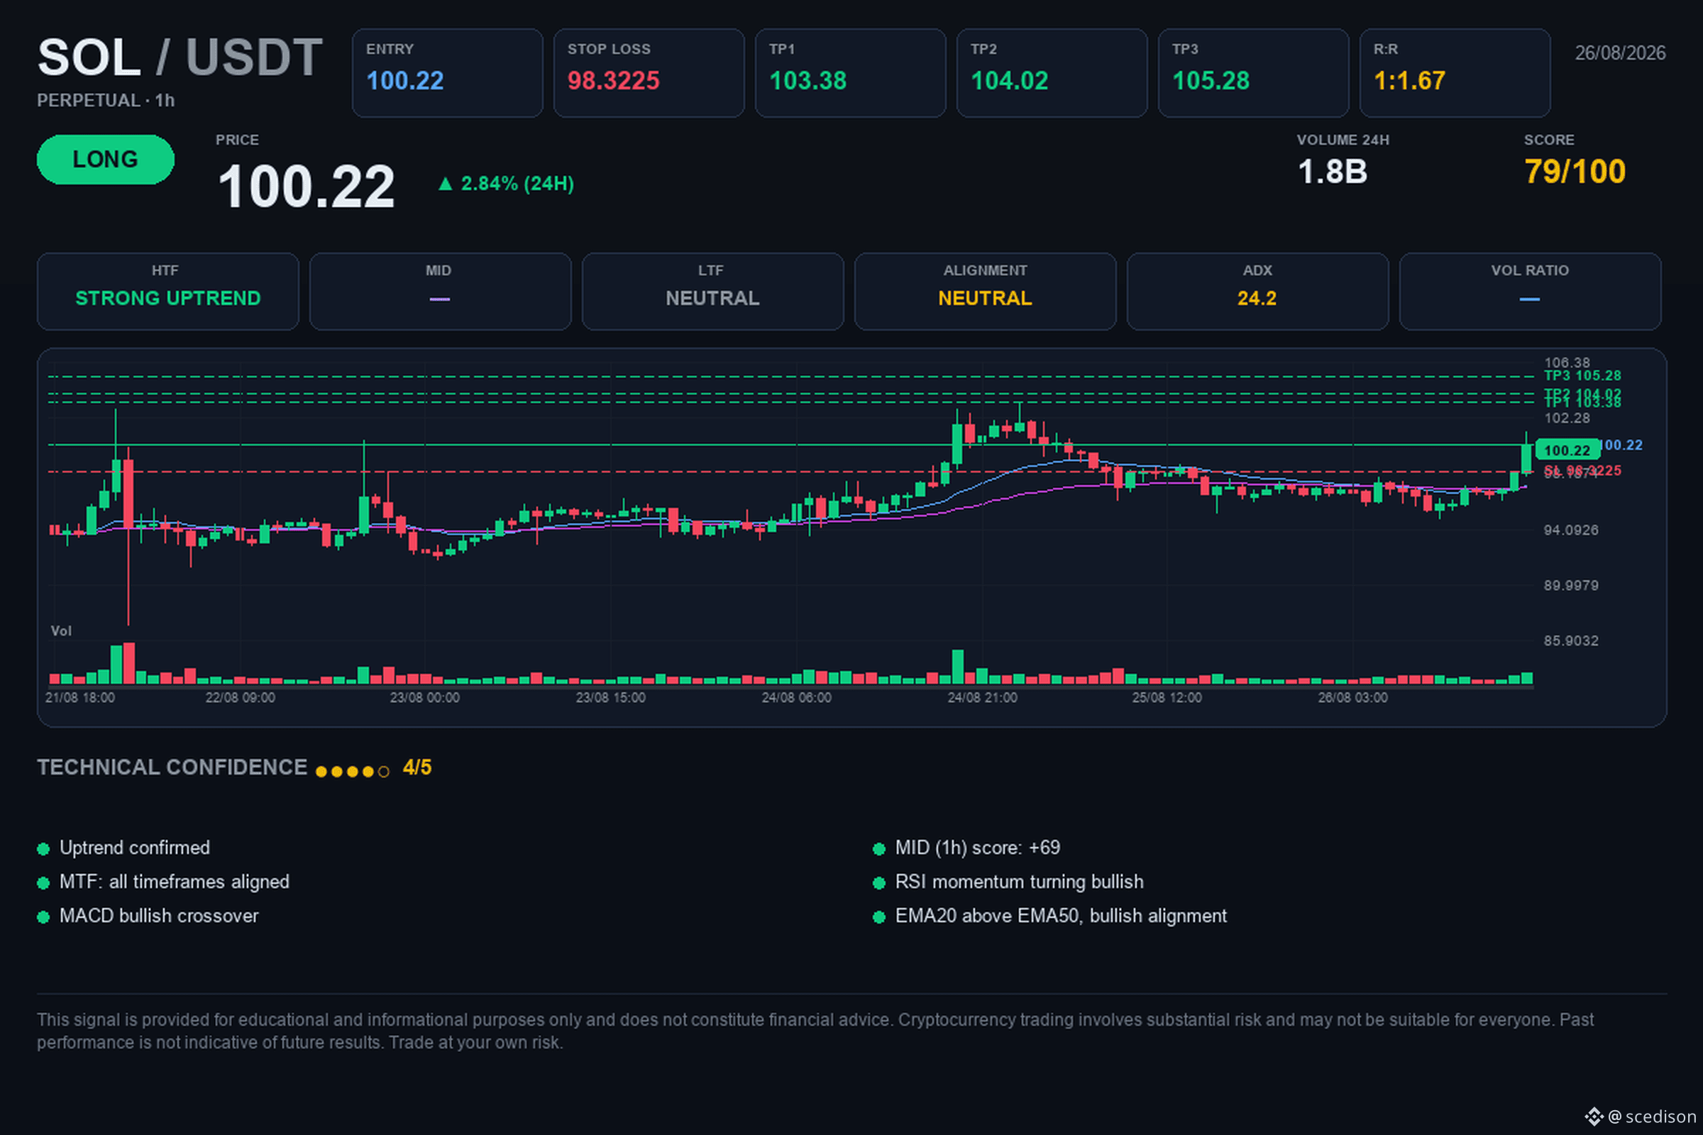
Task: Click the 102.28 price axis label
Action: [1567, 419]
